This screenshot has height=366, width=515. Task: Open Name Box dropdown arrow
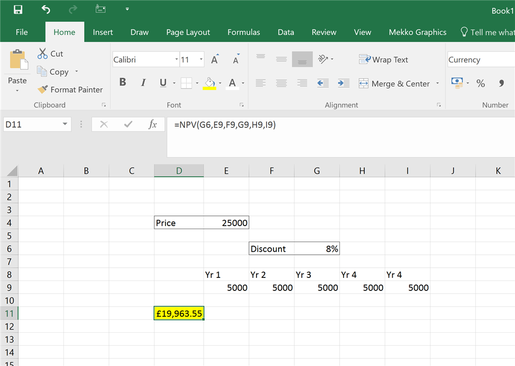[x=65, y=124]
